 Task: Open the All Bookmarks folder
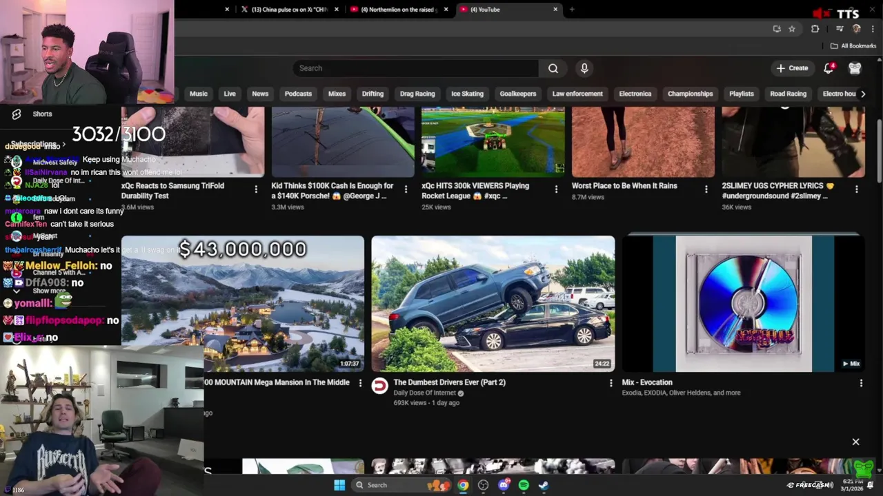pos(853,46)
